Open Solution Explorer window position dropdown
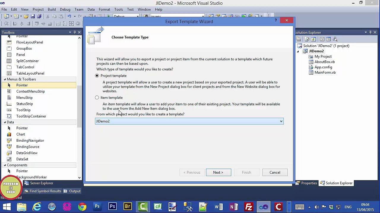 (x=365, y=32)
